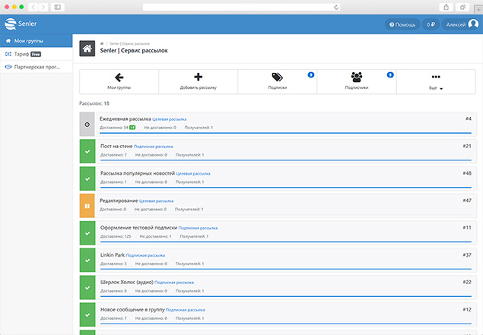Open Пост на стене mailing

coord(116,146)
